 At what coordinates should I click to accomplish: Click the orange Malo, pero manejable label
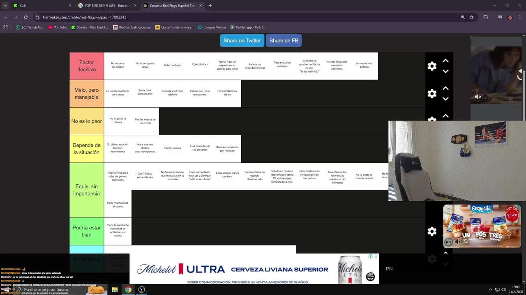point(87,94)
